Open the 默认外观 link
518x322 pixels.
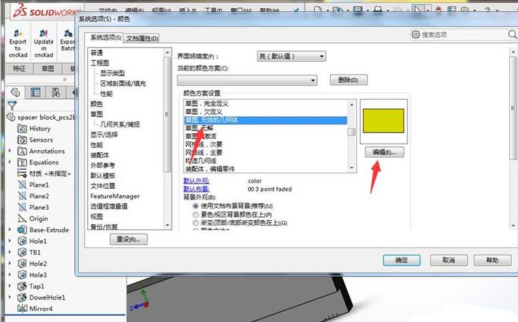[x=196, y=181]
